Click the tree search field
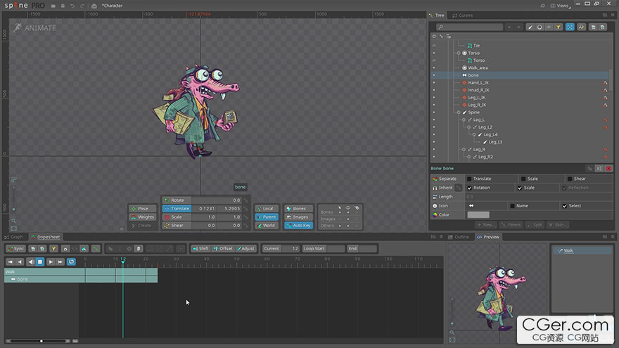 pyautogui.click(x=469, y=27)
